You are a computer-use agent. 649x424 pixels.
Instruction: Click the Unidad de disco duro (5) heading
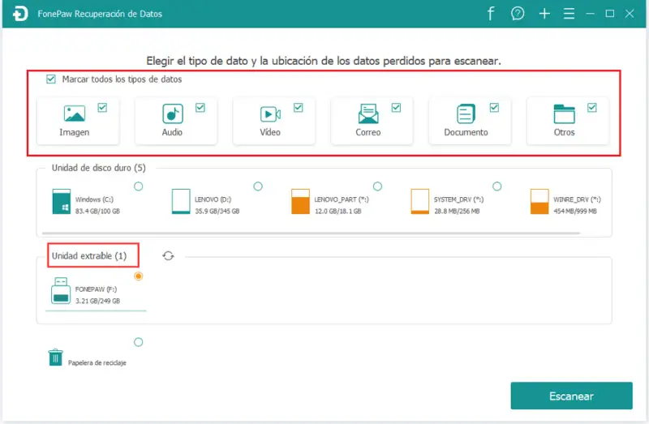98,168
